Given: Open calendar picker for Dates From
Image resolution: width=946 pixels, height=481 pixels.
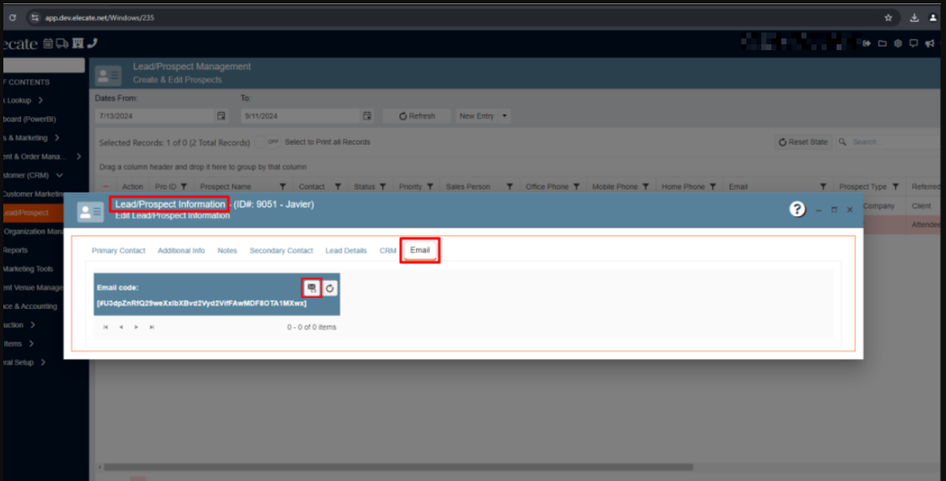Looking at the screenshot, I should click(x=221, y=116).
